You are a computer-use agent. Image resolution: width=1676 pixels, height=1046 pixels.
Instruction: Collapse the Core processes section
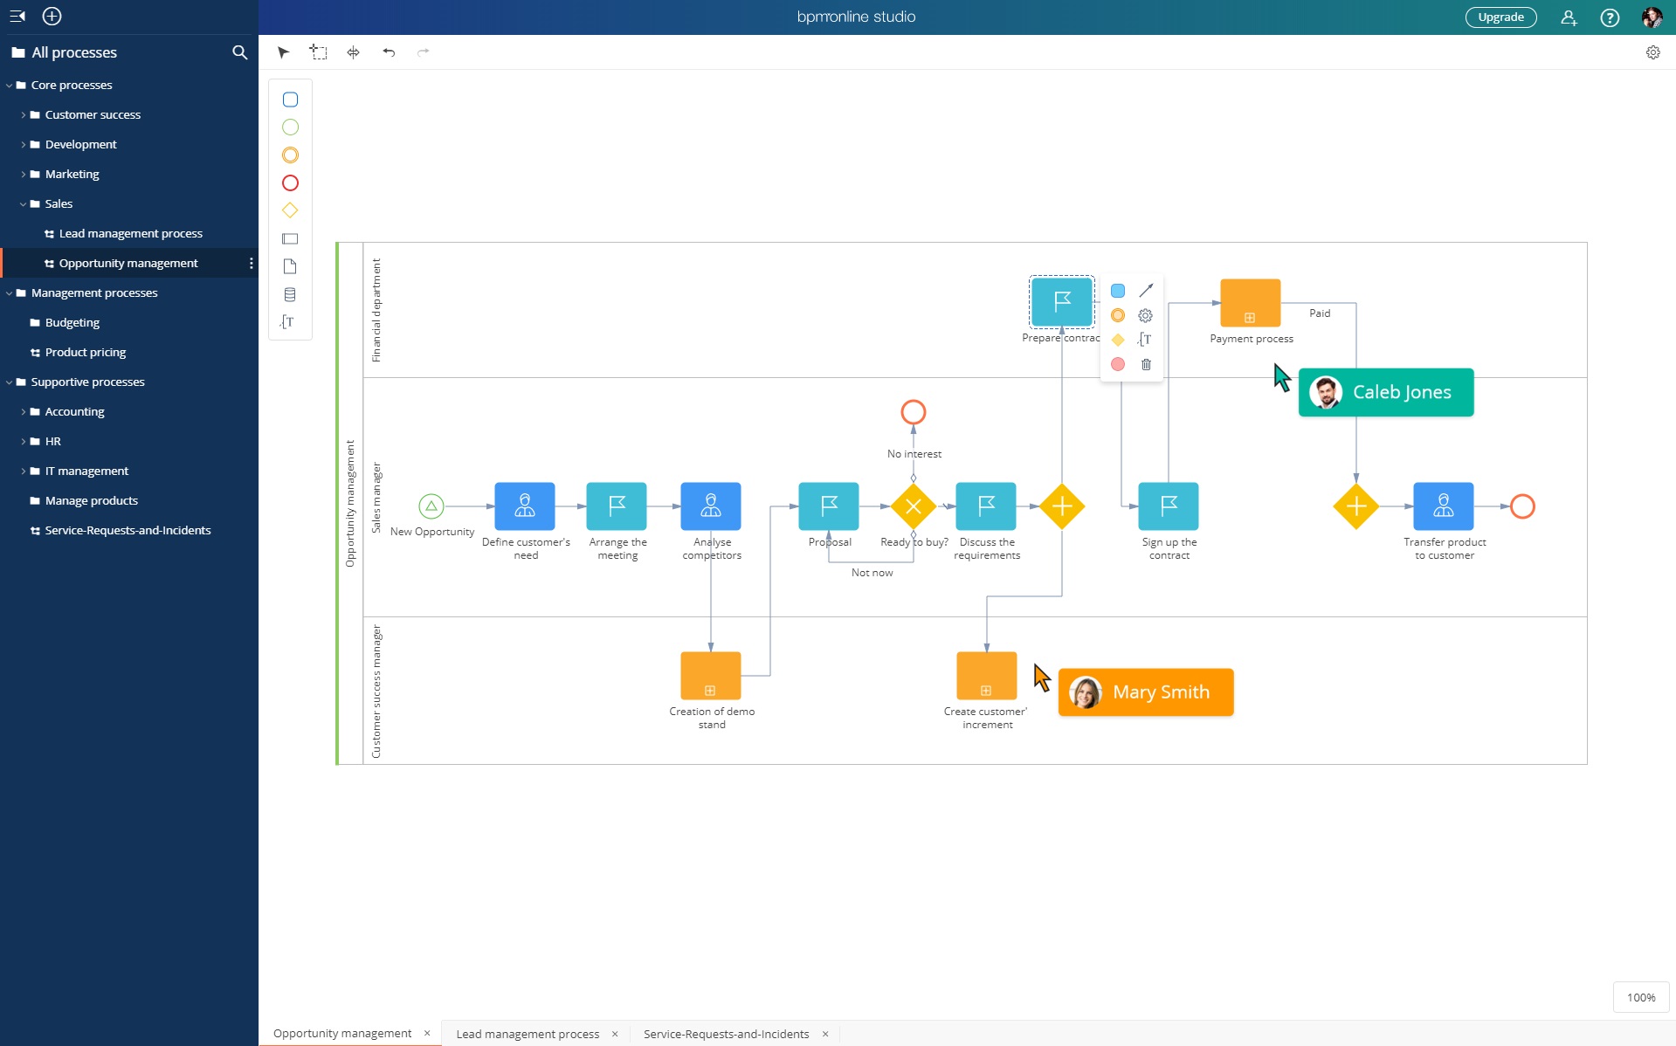click(8, 85)
